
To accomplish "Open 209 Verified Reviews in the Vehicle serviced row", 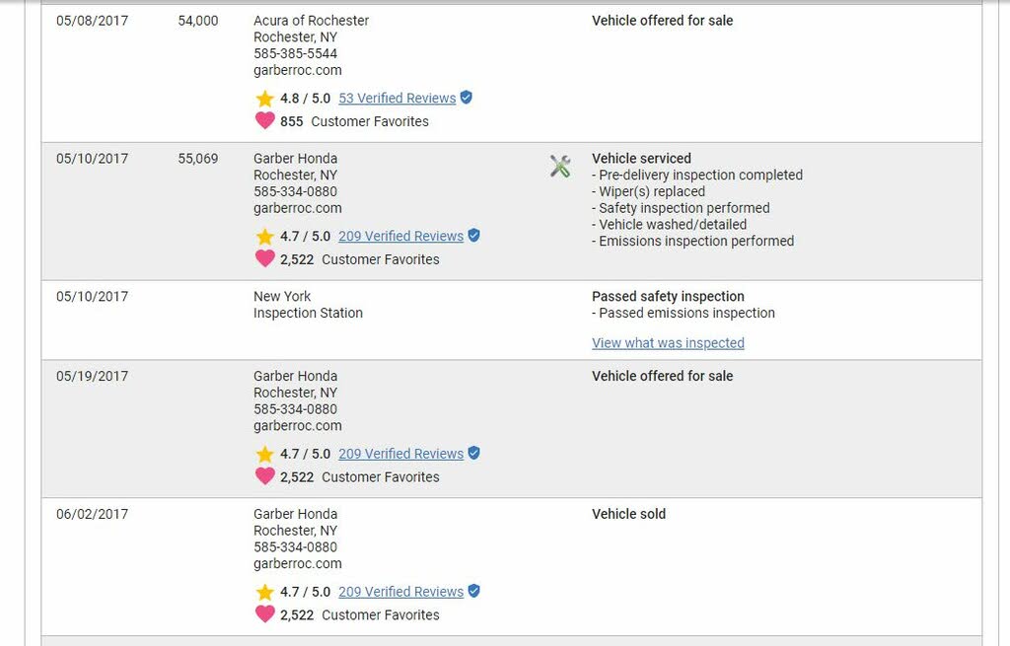I will coord(400,236).
